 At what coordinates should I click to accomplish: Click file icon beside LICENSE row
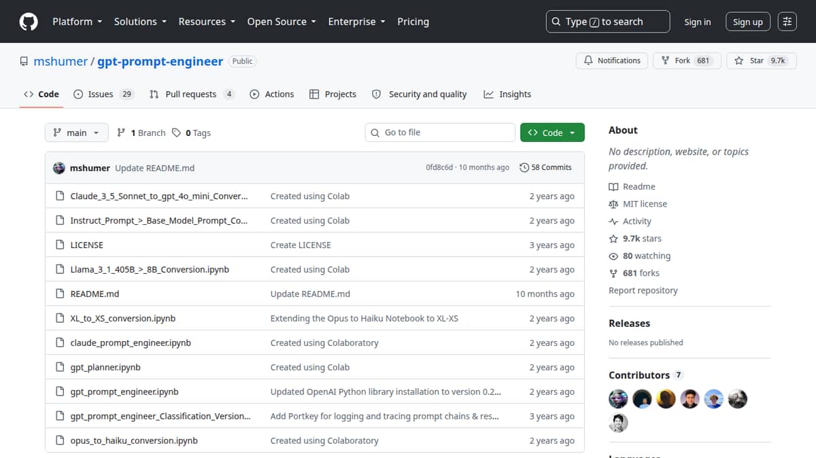pos(59,245)
